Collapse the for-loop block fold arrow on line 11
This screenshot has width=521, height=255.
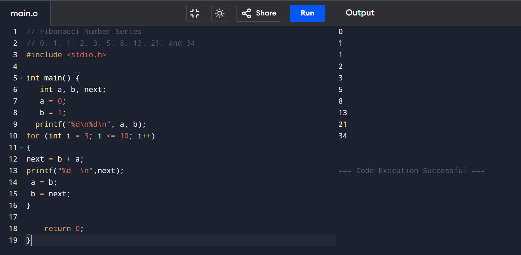pos(21,148)
